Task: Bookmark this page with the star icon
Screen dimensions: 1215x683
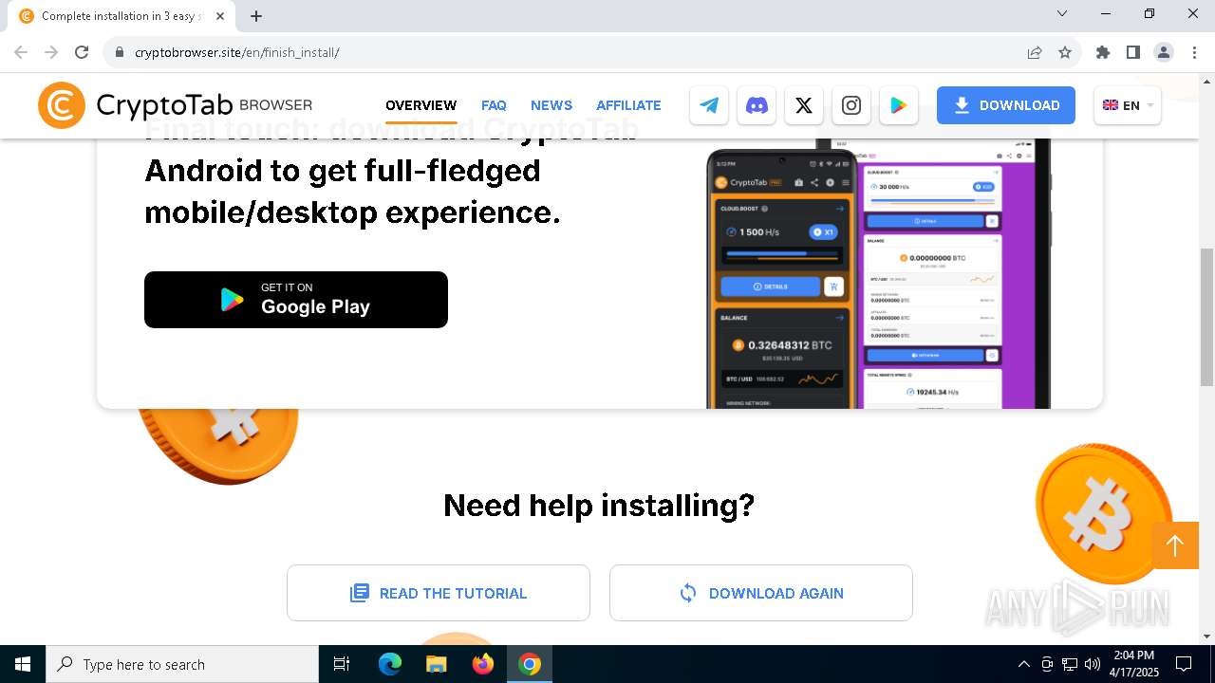Action: [1065, 52]
